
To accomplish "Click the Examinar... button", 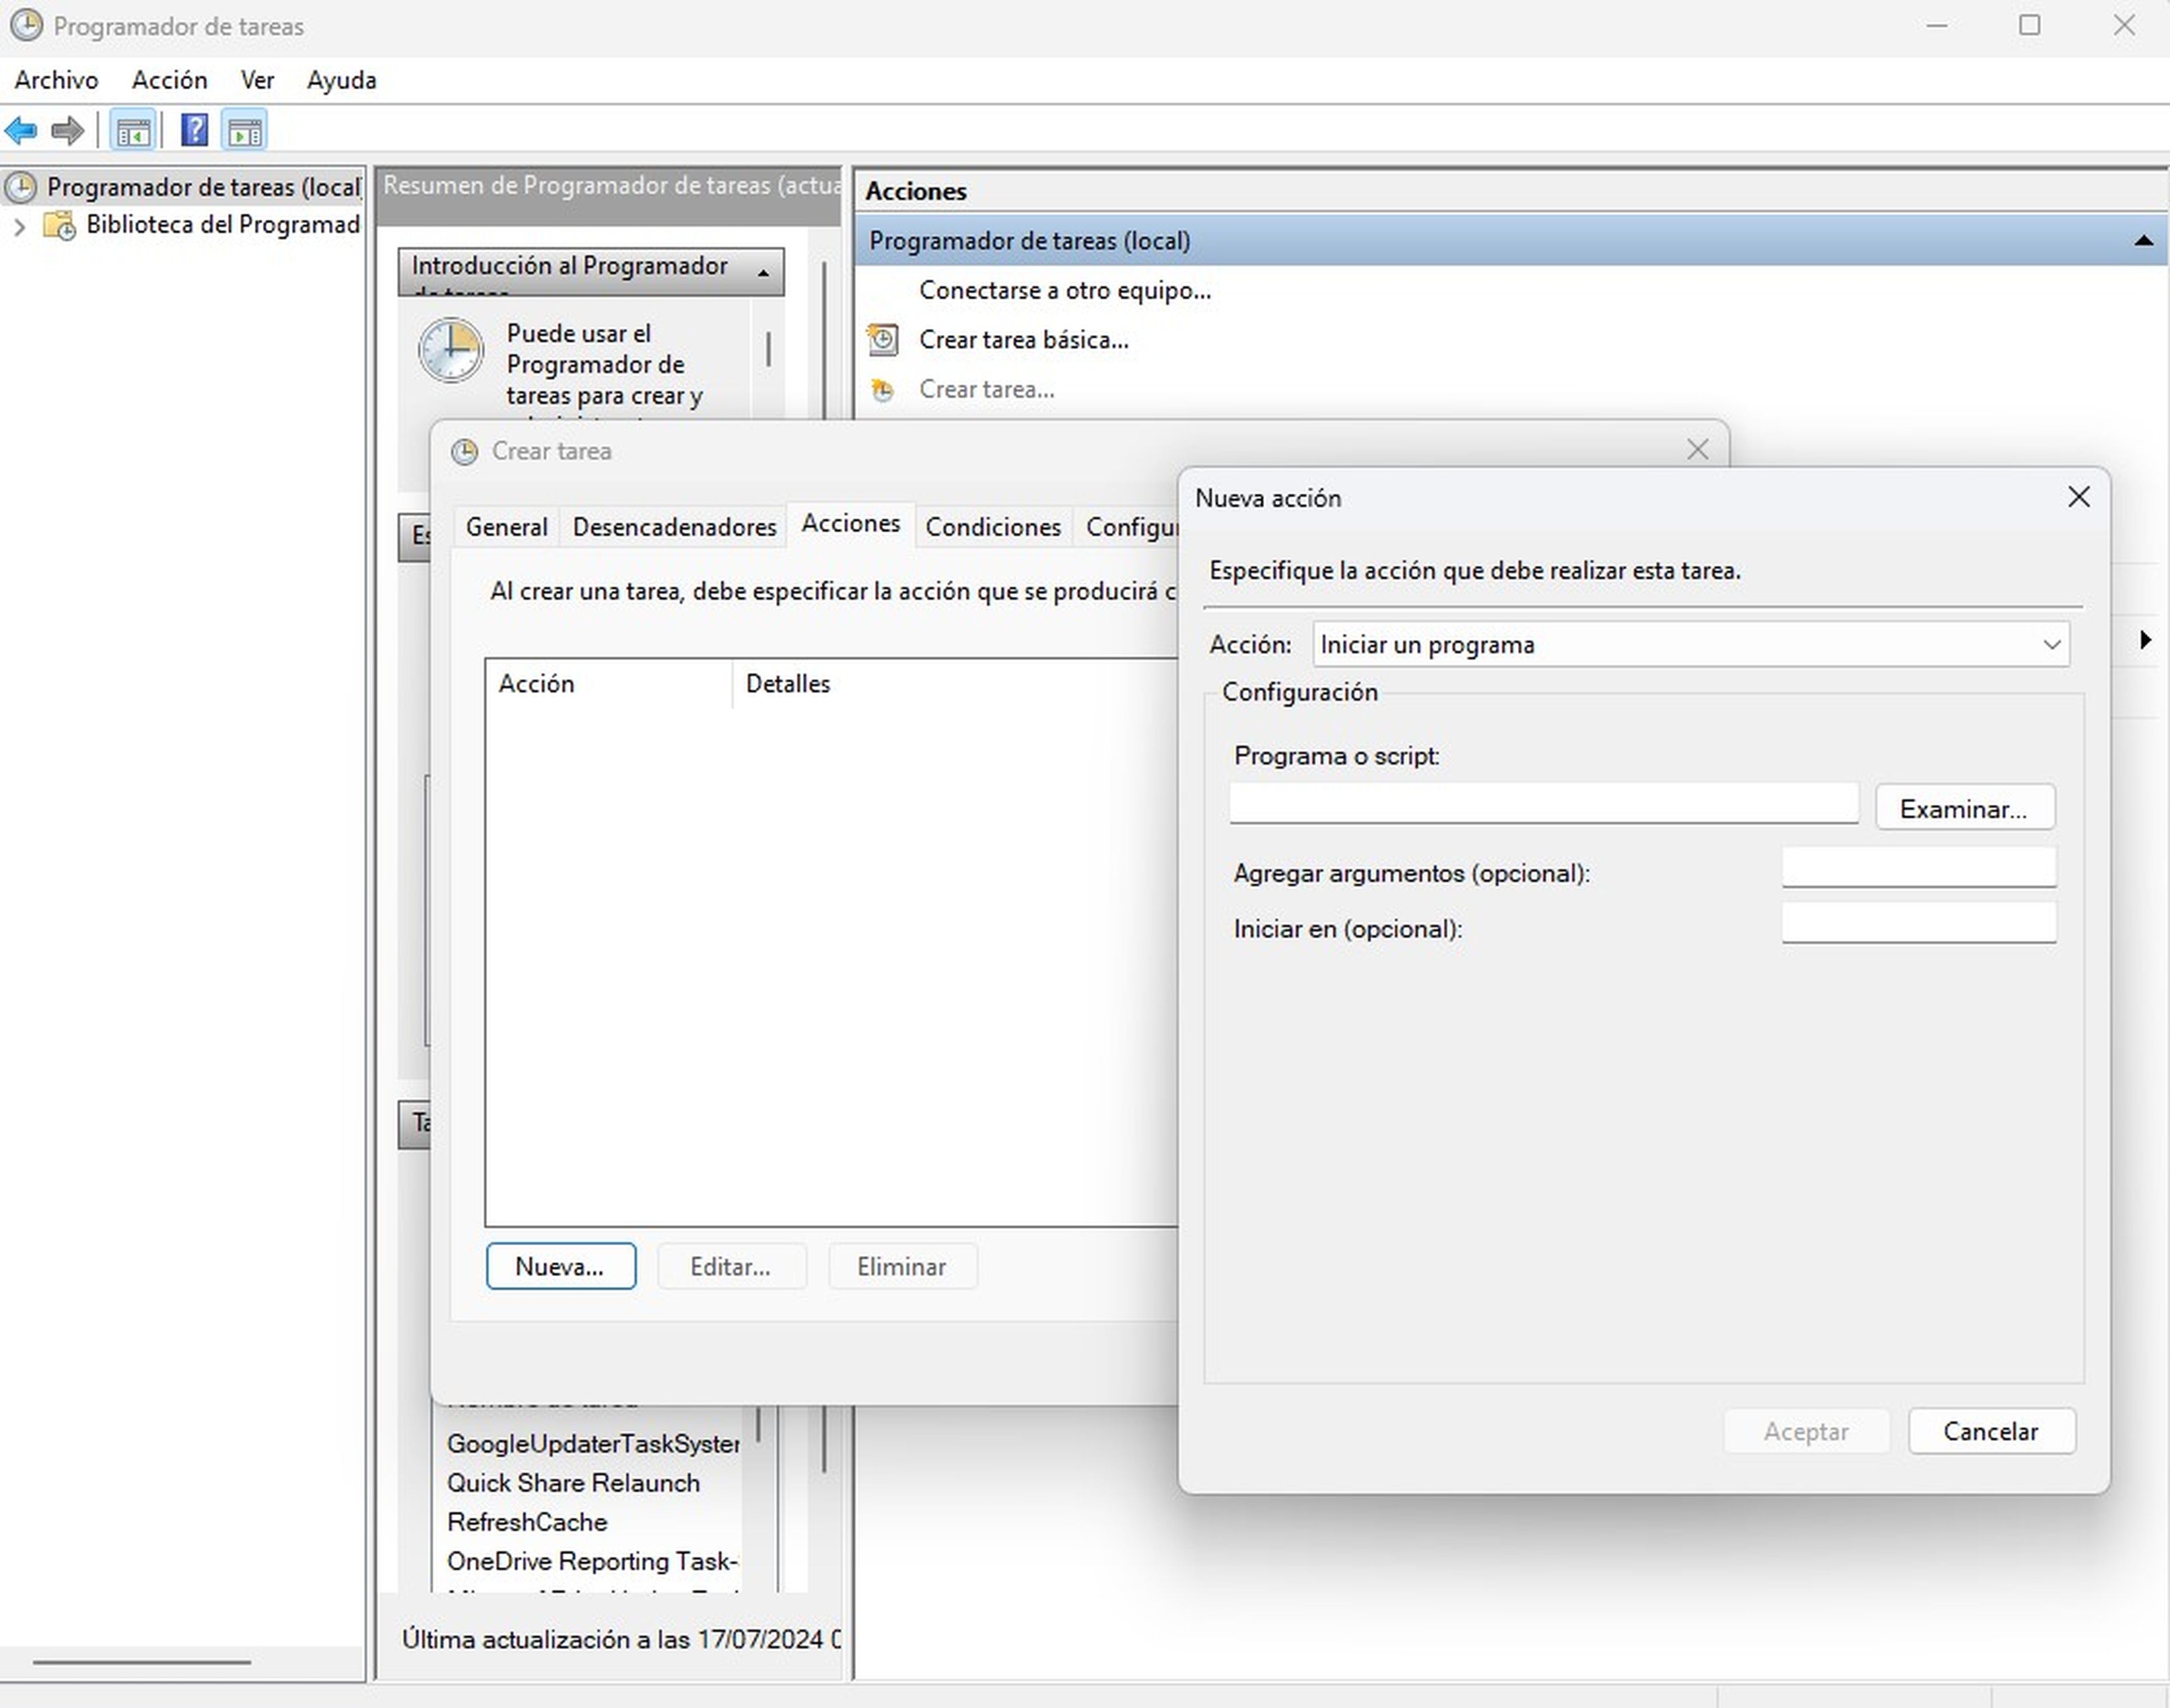I will pos(1964,808).
